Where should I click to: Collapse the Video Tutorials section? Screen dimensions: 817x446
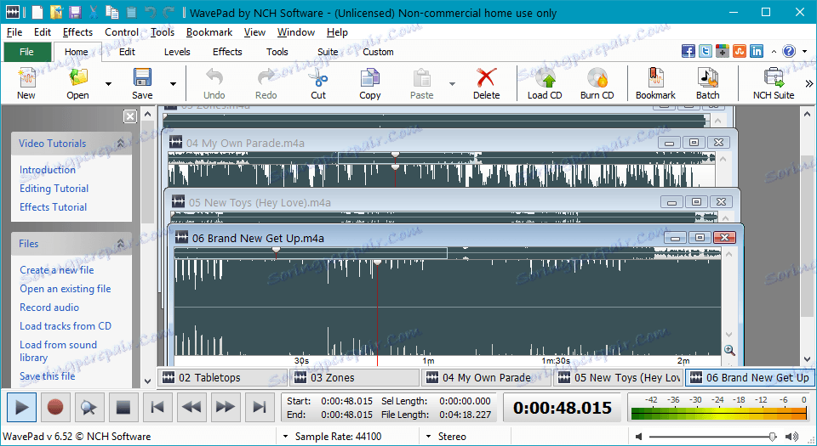coord(120,143)
